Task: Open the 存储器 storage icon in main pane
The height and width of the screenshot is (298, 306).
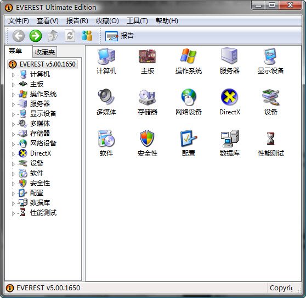Action: [148, 97]
